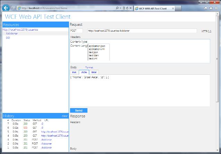Click the HTTP method field showing POST
This screenshot has width=221, height=154.
[x=76, y=31]
